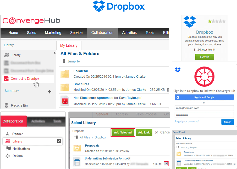Click the Underwriting Submission Form document icon
Viewport: 237px width, 169px height.
tap(78, 162)
